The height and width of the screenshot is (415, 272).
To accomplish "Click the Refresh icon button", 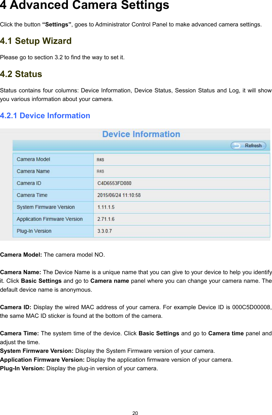I will [248, 145].
